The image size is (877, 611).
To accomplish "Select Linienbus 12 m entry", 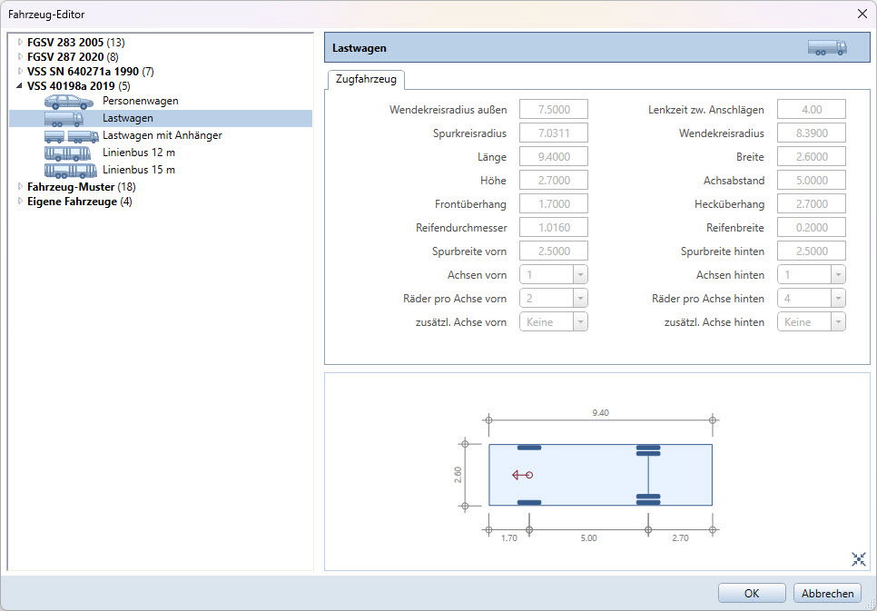I will tap(139, 153).
